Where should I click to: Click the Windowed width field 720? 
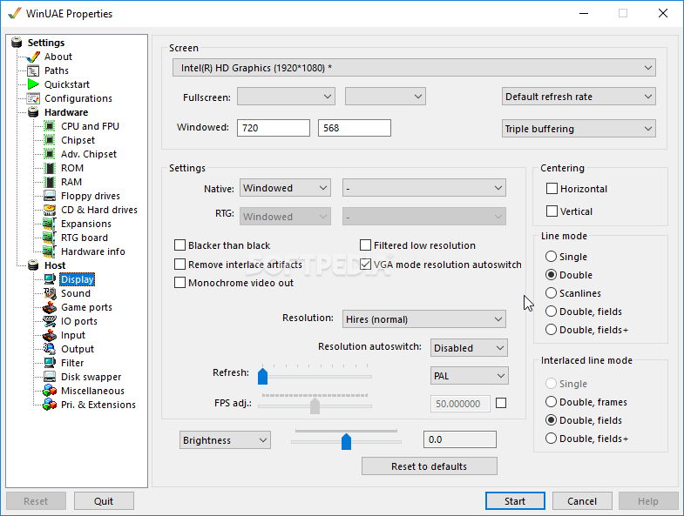click(274, 128)
